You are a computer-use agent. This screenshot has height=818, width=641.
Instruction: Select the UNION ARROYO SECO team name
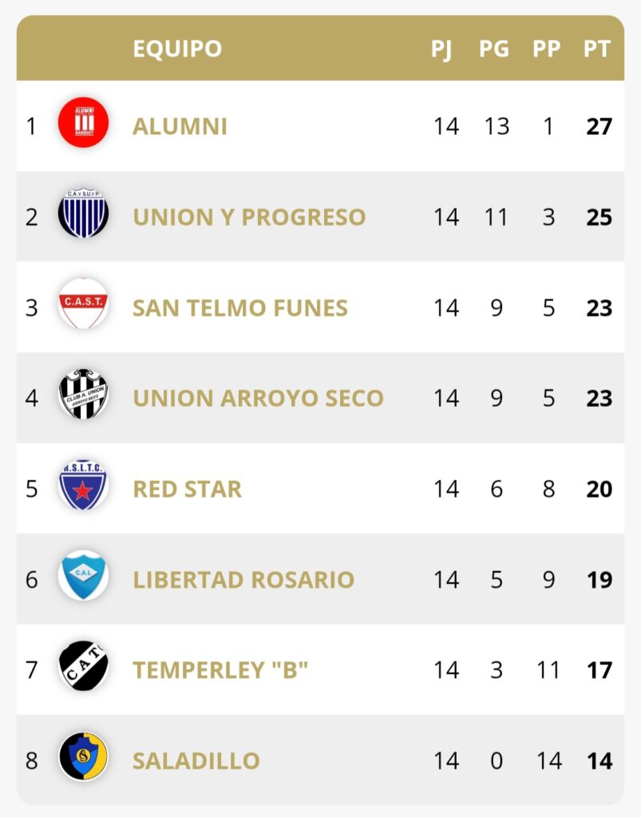click(258, 399)
